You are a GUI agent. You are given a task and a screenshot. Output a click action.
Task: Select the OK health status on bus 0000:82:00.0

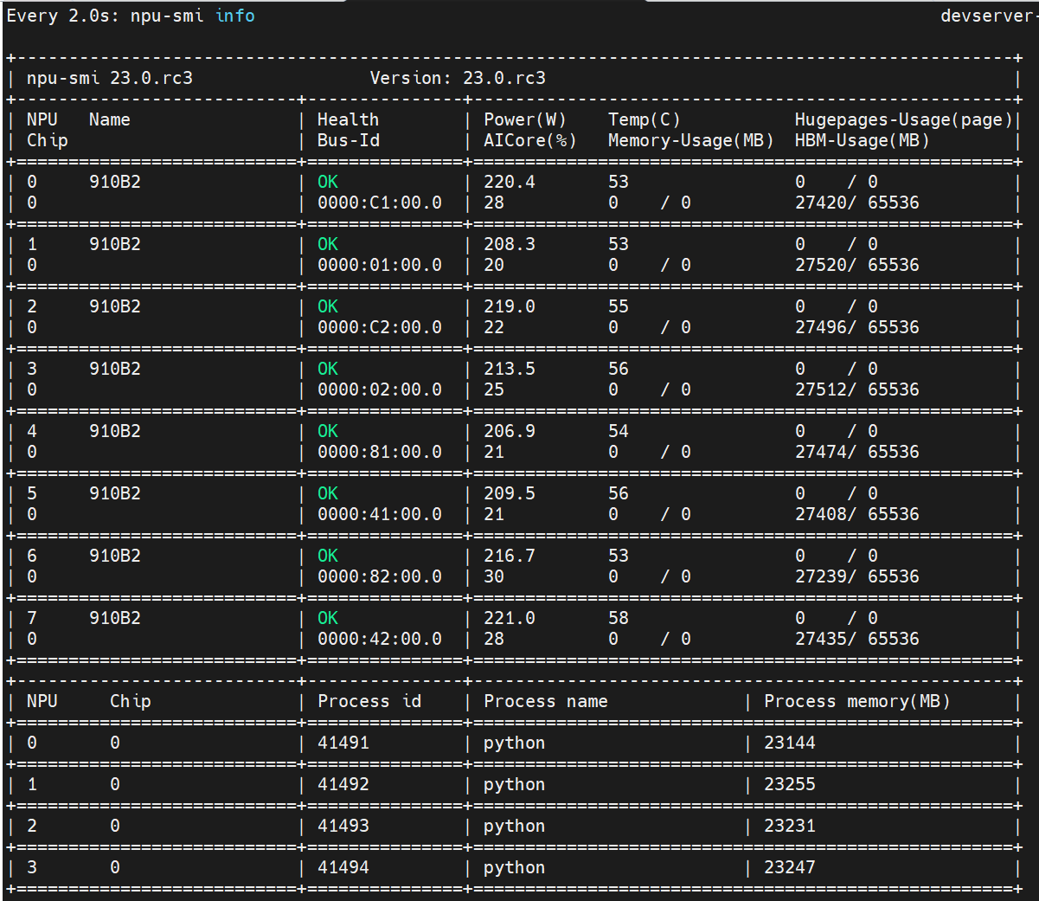[328, 556]
